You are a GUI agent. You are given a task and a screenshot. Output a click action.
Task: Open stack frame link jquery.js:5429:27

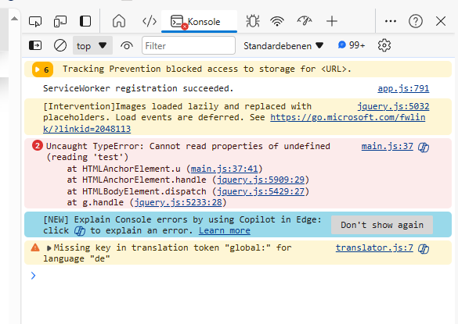tap(261, 191)
